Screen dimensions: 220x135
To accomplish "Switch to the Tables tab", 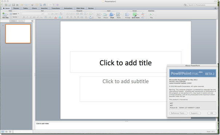I will (25, 8).
